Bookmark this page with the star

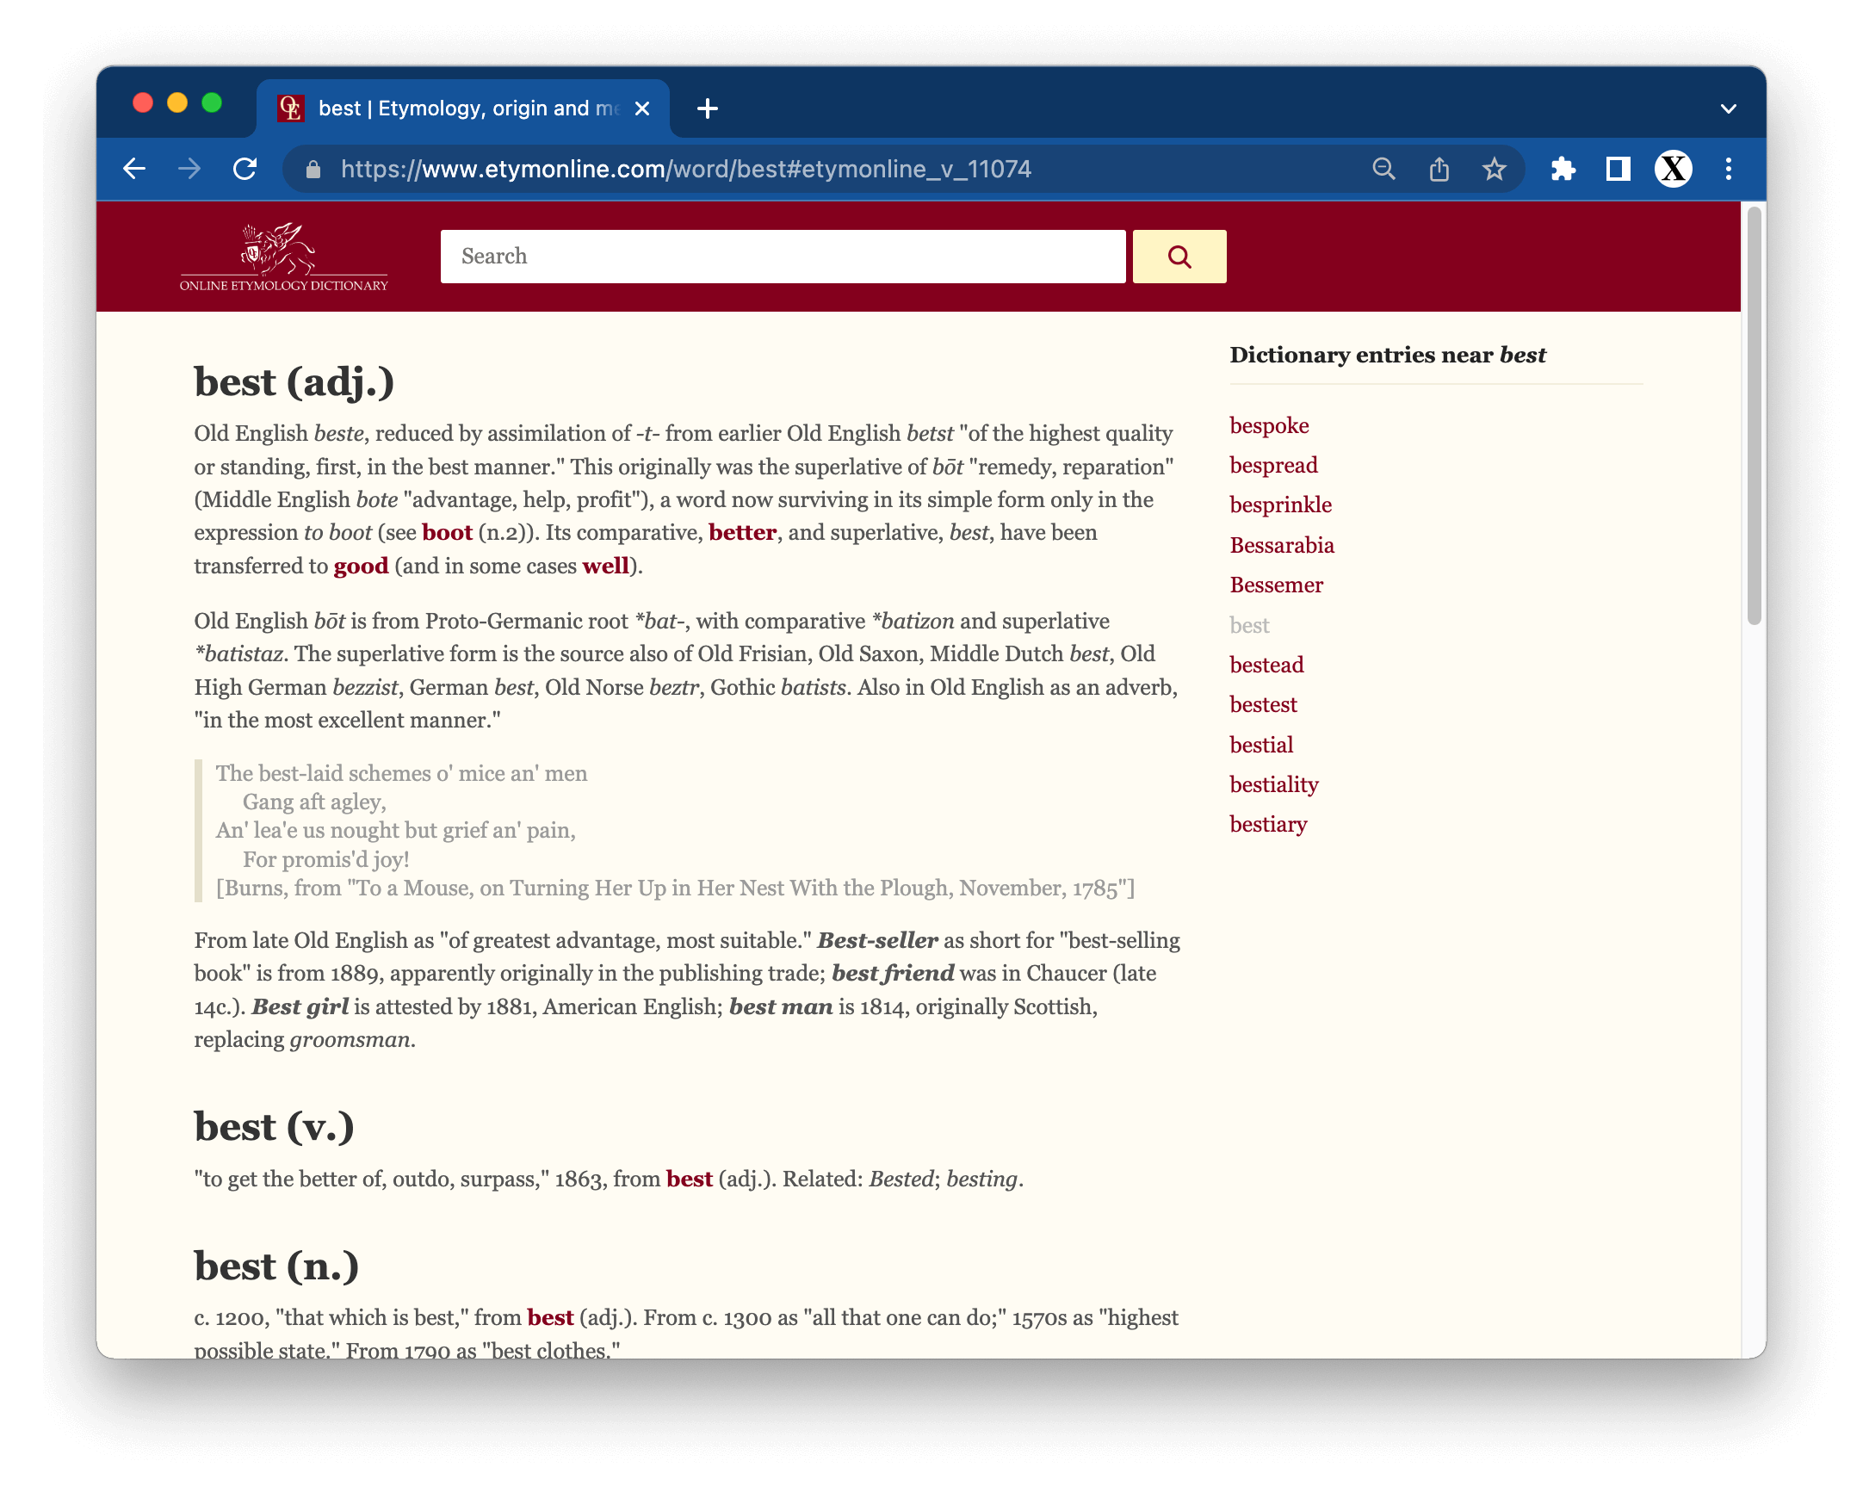point(1494,169)
